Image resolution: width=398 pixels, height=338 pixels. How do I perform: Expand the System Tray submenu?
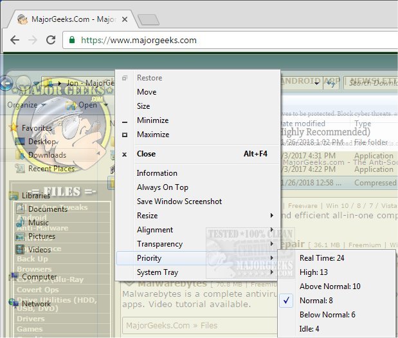[x=198, y=272]
